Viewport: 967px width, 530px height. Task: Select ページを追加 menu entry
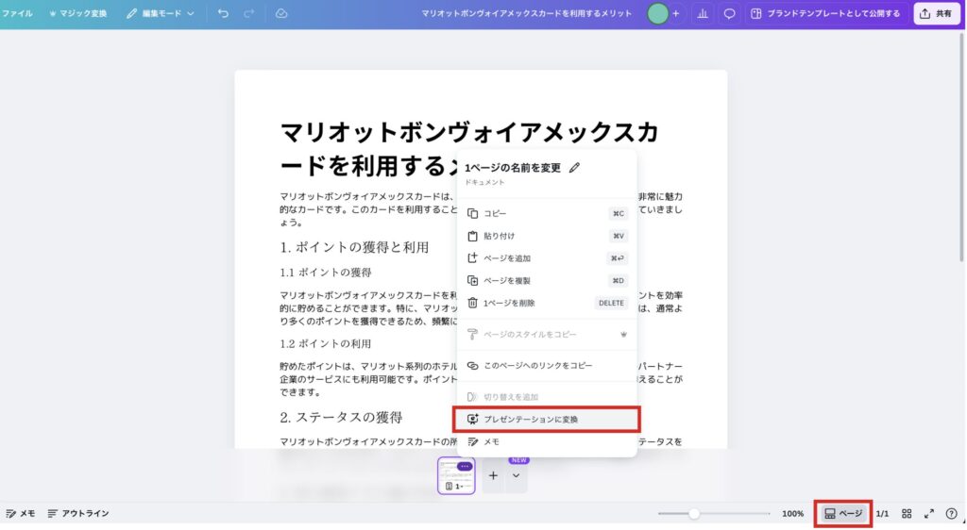tap(547, 257)
